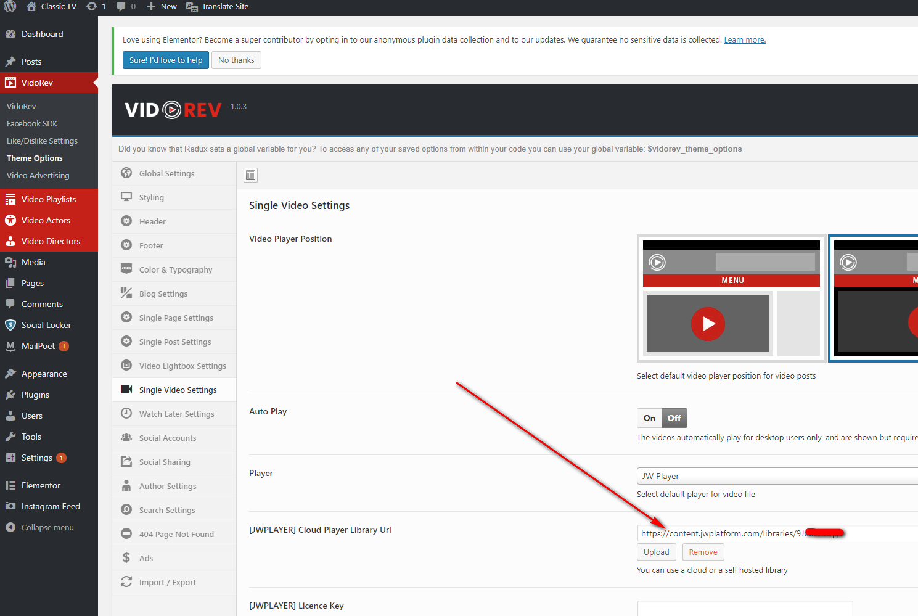Switch Auto Play to Off
Screen dimensions: 918x616
tap(674, 418)
